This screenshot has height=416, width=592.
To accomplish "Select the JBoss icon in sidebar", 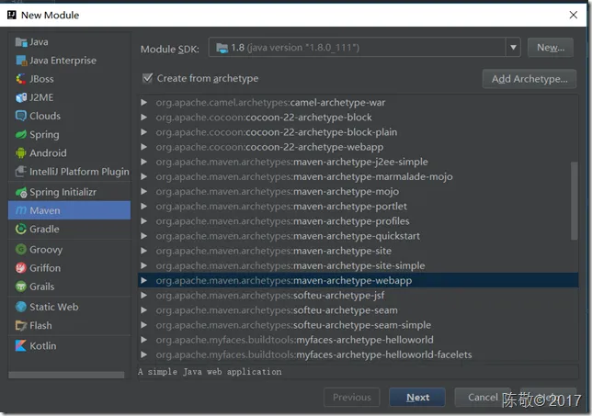I will [21, 79].
